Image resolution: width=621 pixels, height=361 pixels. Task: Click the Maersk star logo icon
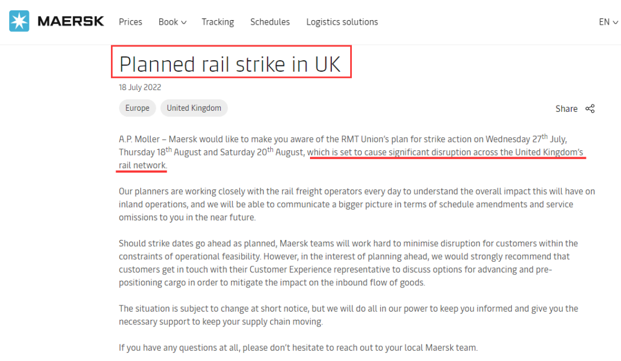pos(18,22)
